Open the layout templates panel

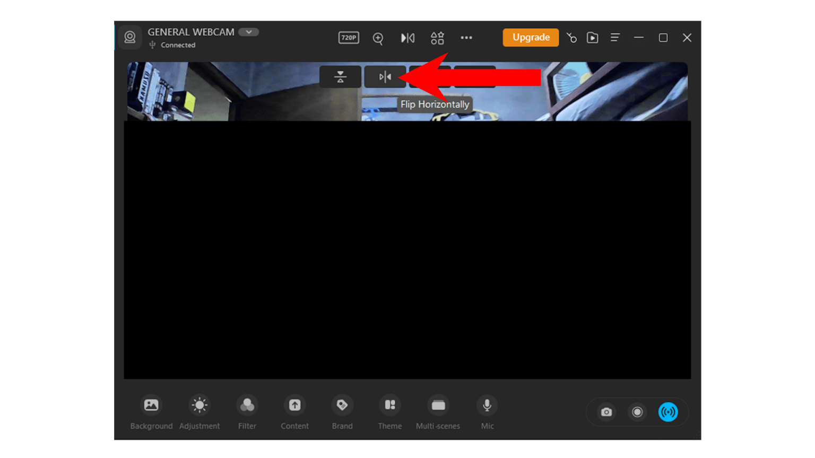tap(437, 38)
